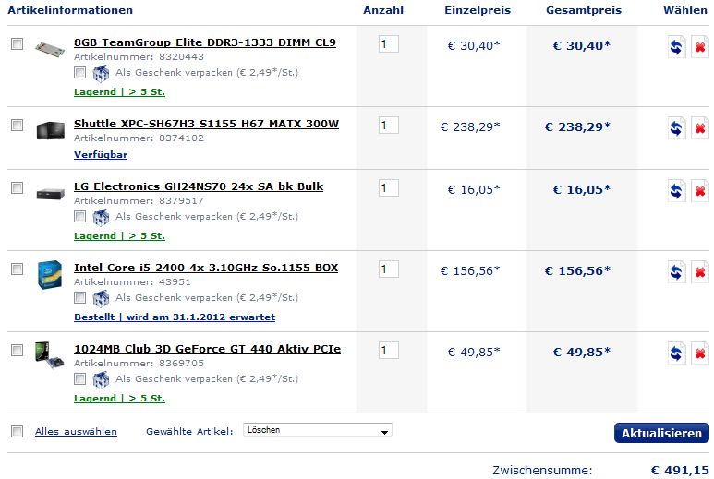Delete the Club 3D GeForce GT 440 item
Screen dimensions: 714x479
pos(700,353)
